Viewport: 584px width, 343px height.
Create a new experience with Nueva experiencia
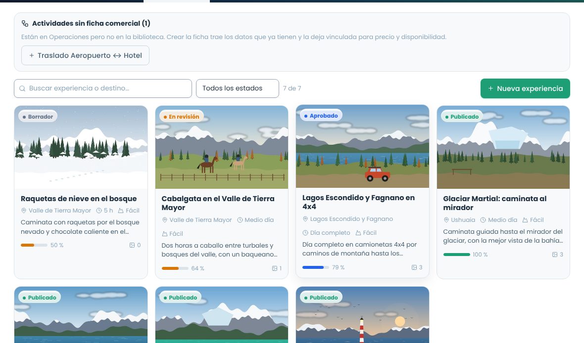(x=525, y=88)
